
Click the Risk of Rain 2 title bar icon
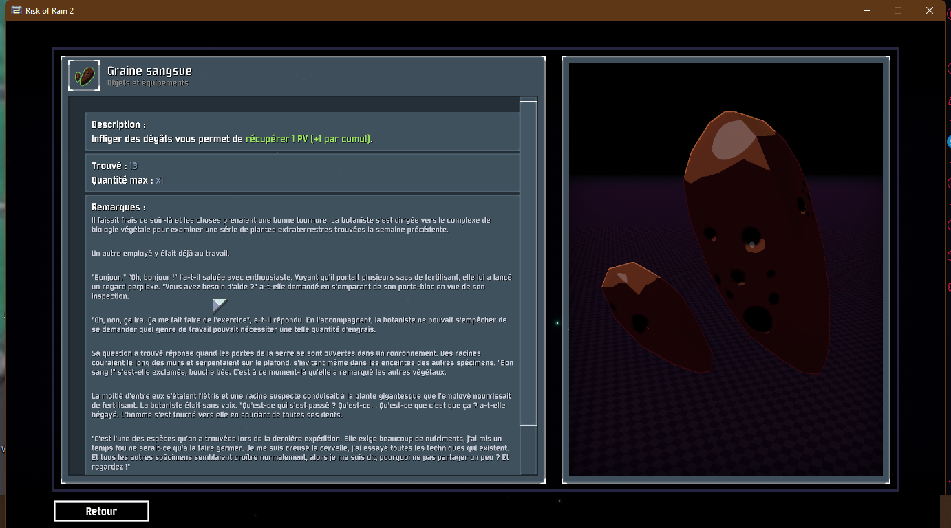point(17,10)
